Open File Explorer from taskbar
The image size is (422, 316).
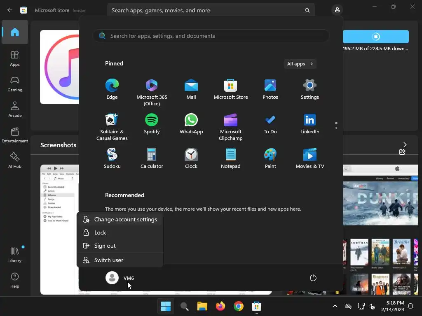click(202, 306)
